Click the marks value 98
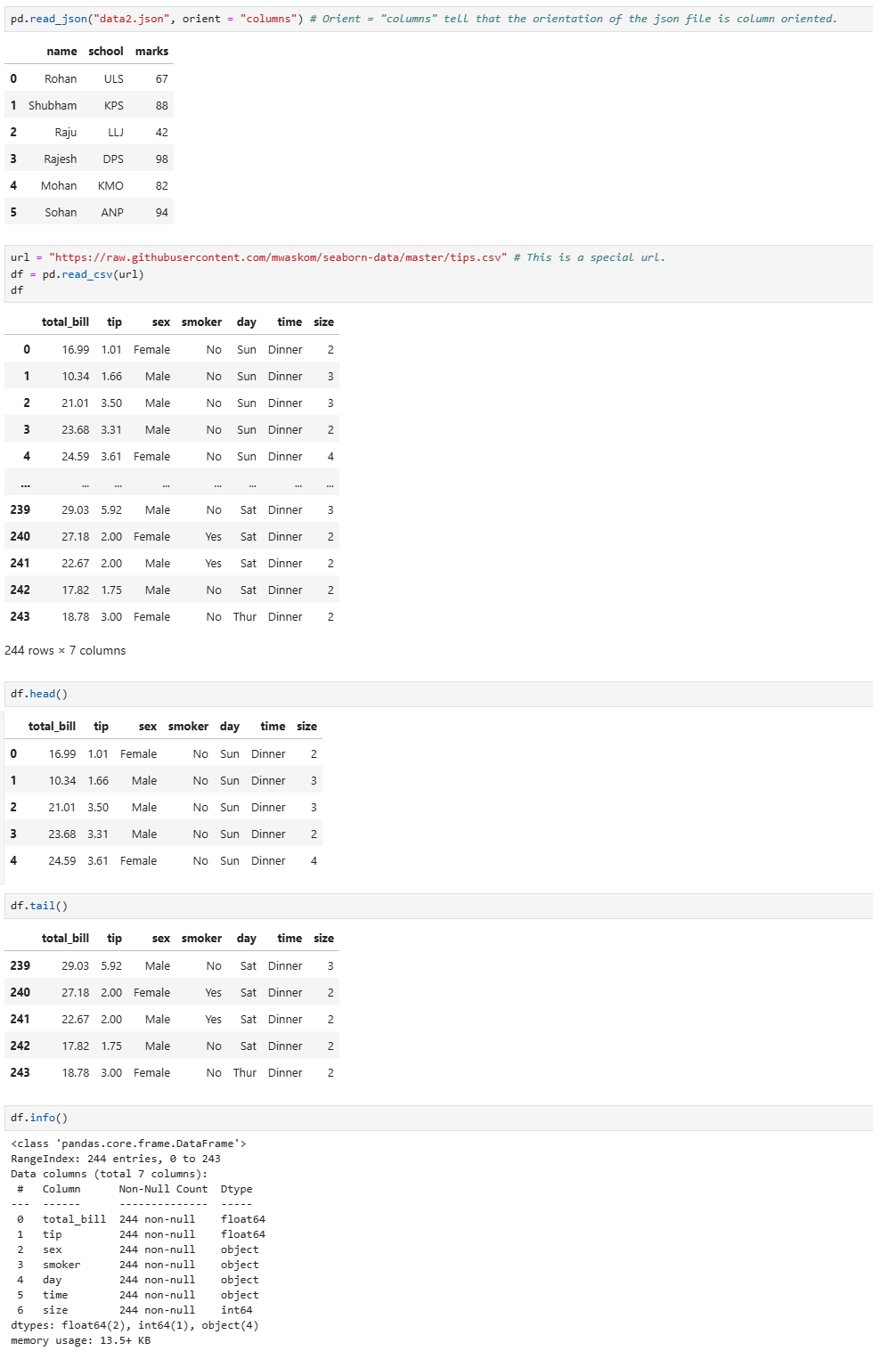873x1351 pixels. [161, 159]
